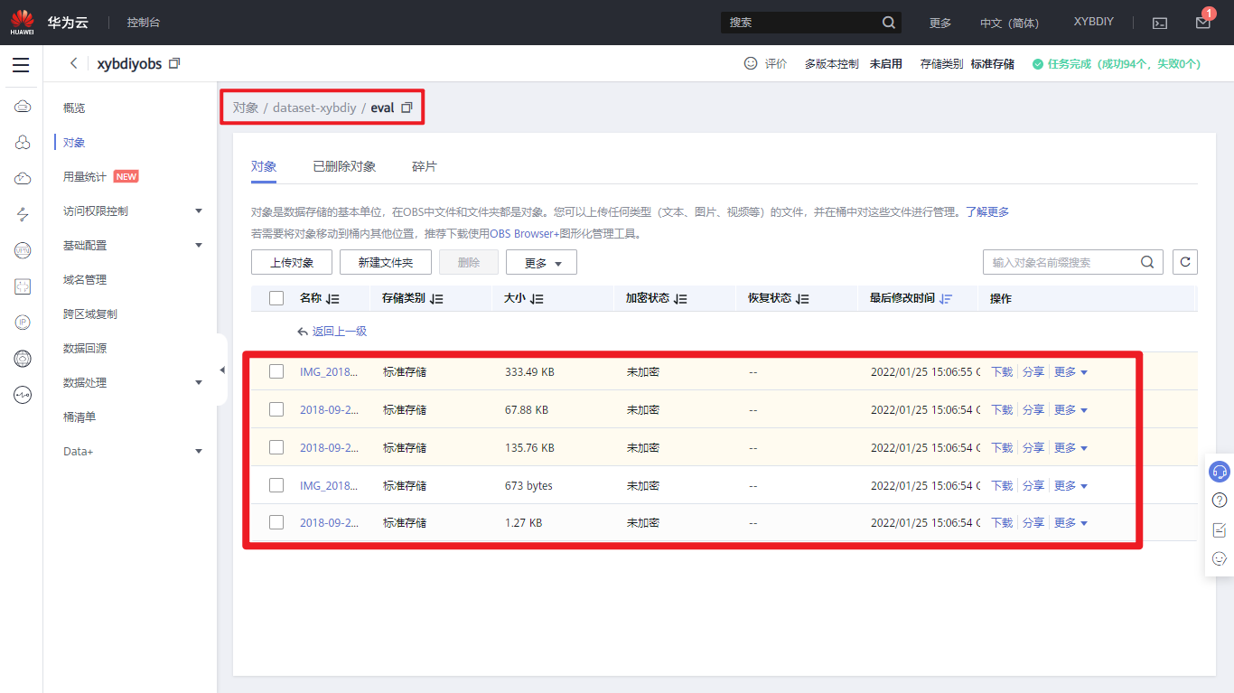Select the 333.49 KB file checkbox
Viewport: 1234px width, 693px height.
[276, 371]
